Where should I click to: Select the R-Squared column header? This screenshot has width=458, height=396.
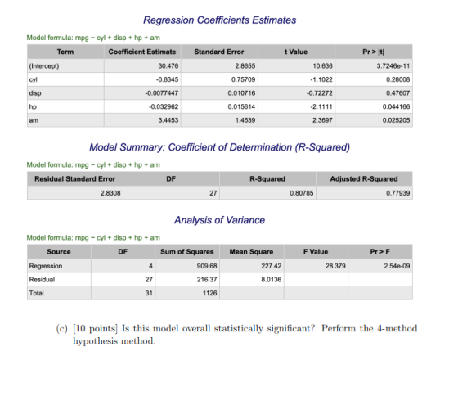267,179
